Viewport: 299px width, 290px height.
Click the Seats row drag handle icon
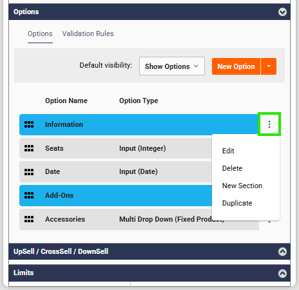click(29, 148)
